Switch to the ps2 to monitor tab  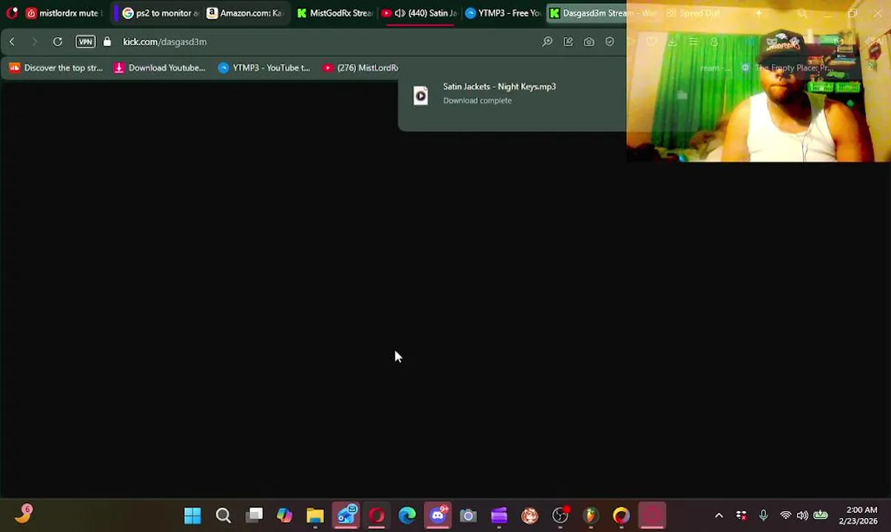(161, 13)
